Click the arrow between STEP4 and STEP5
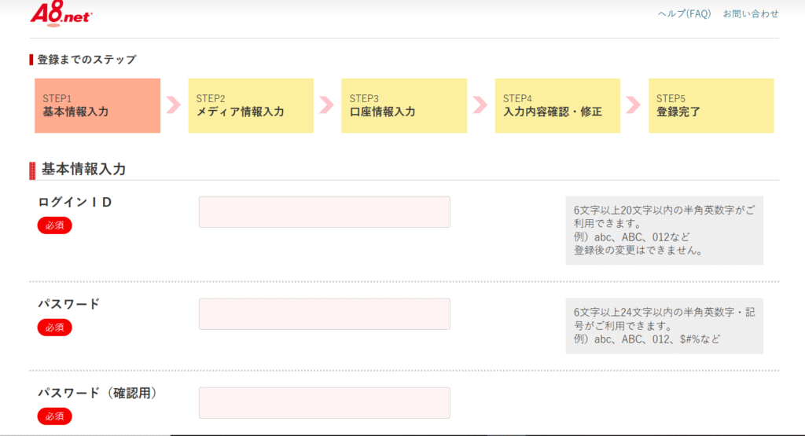The image size is (805, 436). pos(634,105)
